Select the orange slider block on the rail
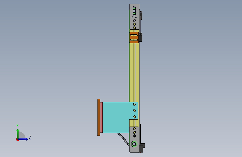Image resolution: width=242 pixels, height=157 pixels. coord(134,37)
